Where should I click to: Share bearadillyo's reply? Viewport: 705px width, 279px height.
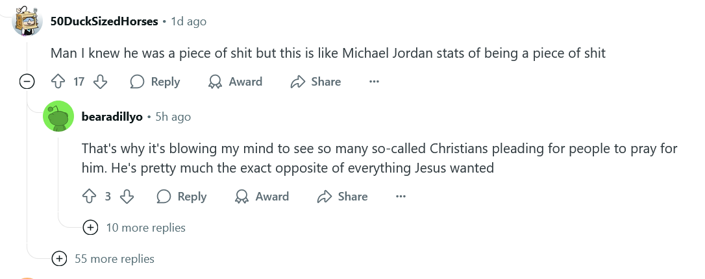pyautogui.click(x=343, y=197)
